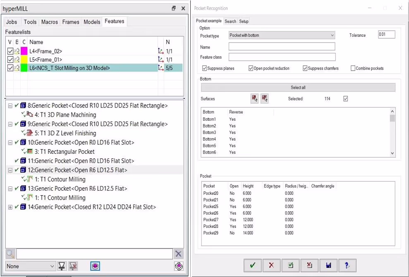Image resolution: width=409 pixels, height=277 pixels.
Task: Click the blue framed feature display icon
Action: (95, 266)
